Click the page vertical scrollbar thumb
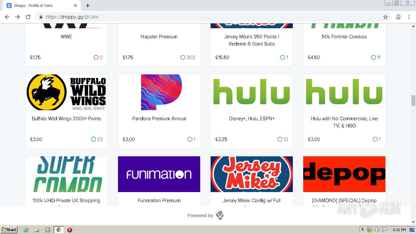Image resolution: width=416 pixels, height=234 pixels. [x=413, y=100]
